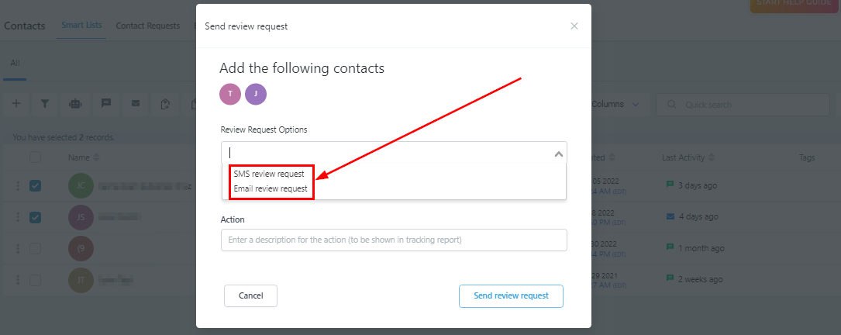841x335 pixels.
Task: Click the Send review request button
Action: pyautogui.click(x=511, y=295)
